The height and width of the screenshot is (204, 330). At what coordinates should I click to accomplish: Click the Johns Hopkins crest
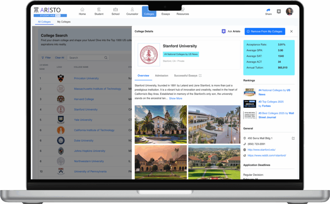point(61,151)
